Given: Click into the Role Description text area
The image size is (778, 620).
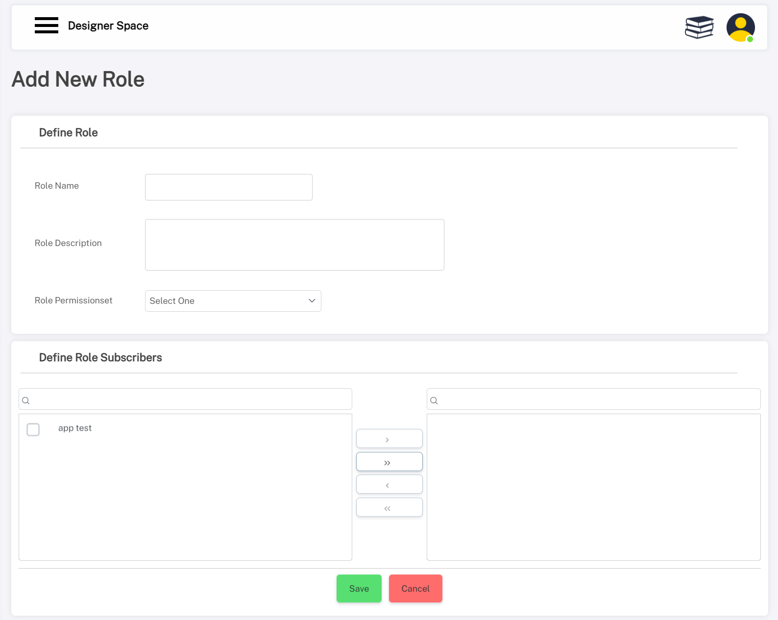Looking at the screenshot, I should click(x=294, y=245).
